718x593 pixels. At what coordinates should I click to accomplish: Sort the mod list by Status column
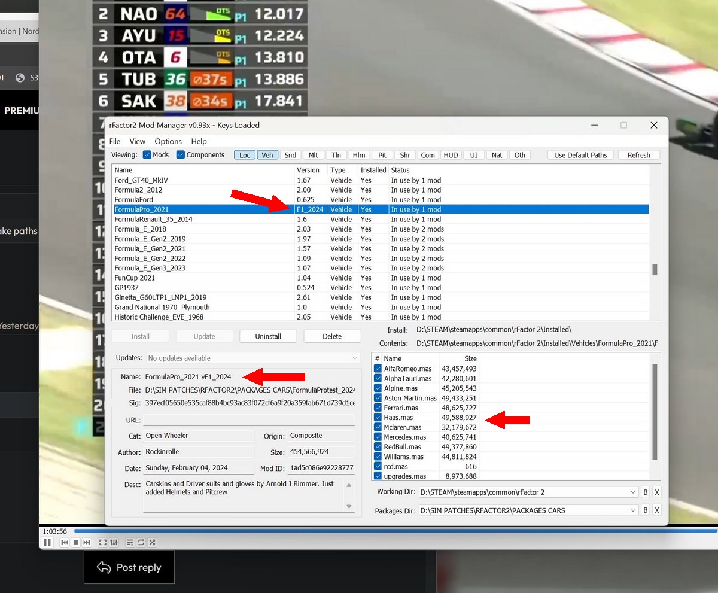tap(519, 170)
